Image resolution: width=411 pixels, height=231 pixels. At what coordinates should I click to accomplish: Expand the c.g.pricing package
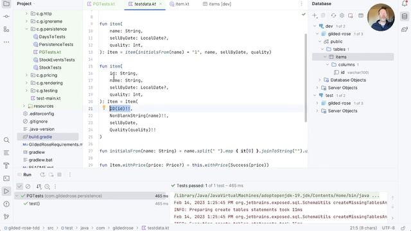[x=26, y=75]
